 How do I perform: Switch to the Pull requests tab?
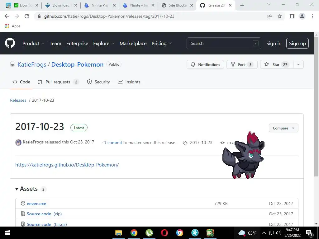tap(58, 82)
